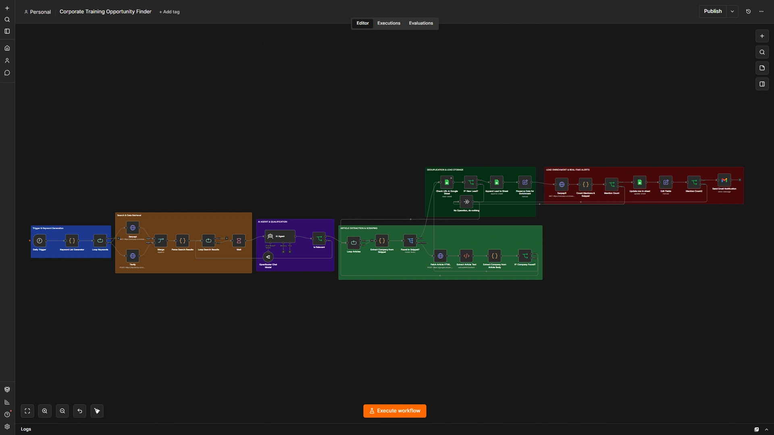This screenshot has width=774, height=435.
Task: Select the Merge node
Action: [161, 240]
